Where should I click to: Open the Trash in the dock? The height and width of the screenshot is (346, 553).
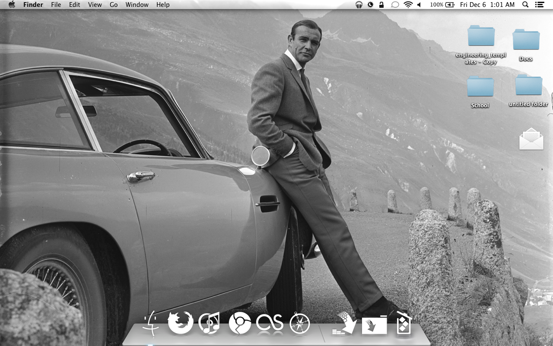point(404,323)
